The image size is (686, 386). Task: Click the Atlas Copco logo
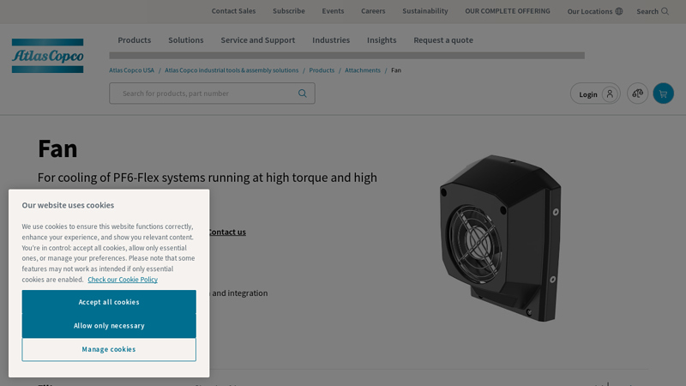(x=47, y=56)
